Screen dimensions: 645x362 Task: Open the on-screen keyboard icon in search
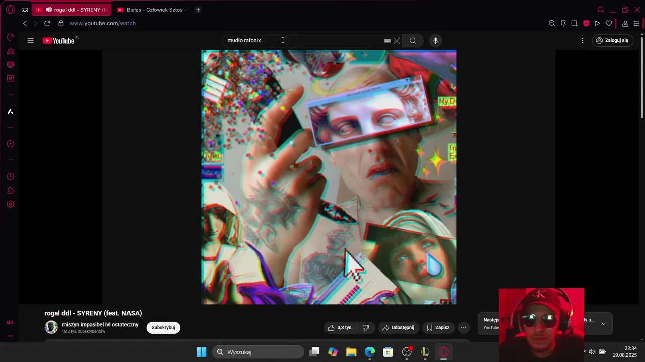point(388,41)
